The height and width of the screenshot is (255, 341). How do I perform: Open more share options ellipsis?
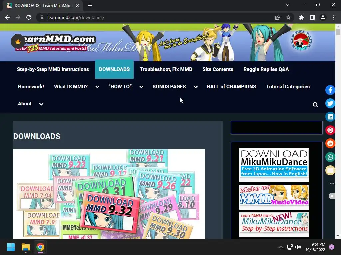coord(332,183)
